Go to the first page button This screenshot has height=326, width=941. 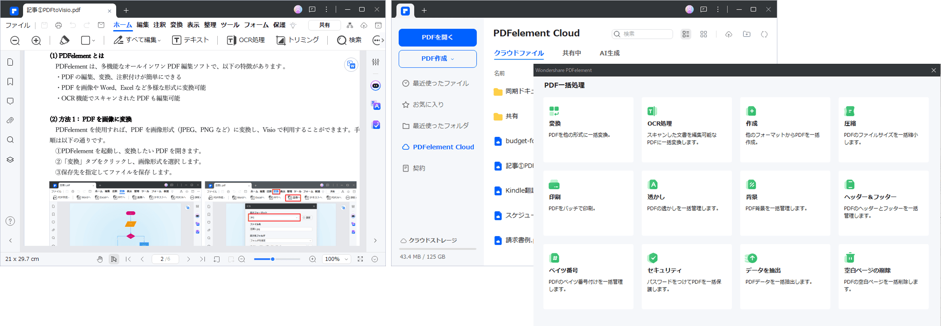(128, 259)
